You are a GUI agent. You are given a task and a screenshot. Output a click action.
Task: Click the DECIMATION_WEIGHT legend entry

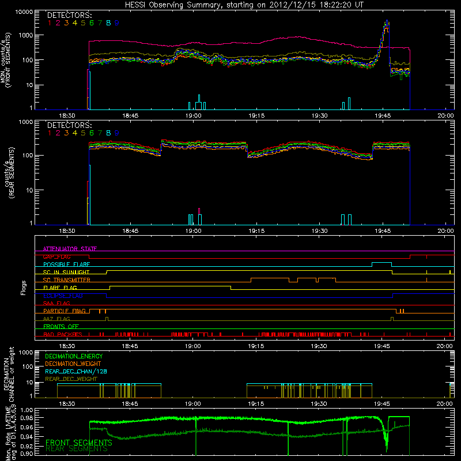pos(73,364)
